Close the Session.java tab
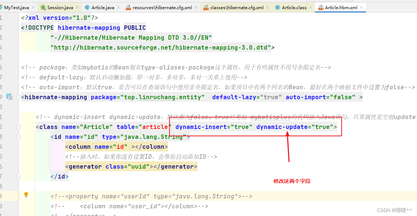This screenshot has width=417, height=216. point(77,7)
